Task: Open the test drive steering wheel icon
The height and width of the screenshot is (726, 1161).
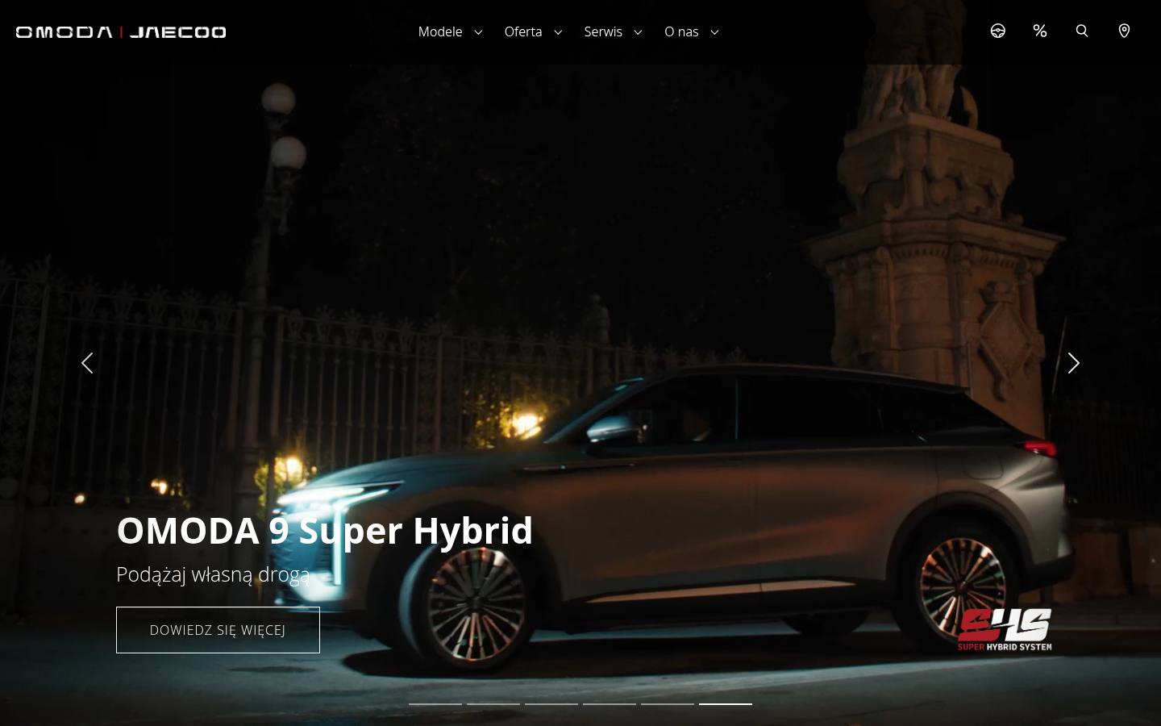Action: 997,31
